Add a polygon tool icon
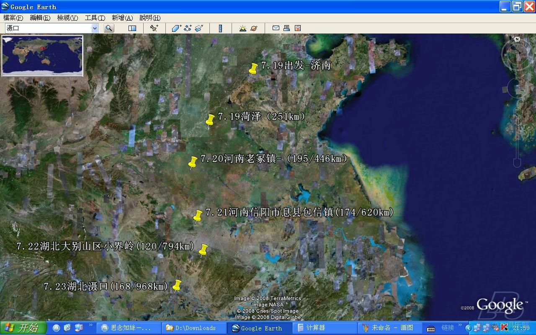The width and height of the screenshot is (536, 335). [176, 28]
